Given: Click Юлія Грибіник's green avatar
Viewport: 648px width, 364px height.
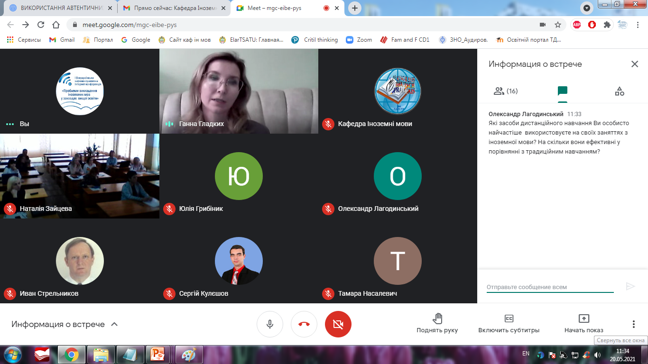Looking at the screenshot, I should 239,176.
